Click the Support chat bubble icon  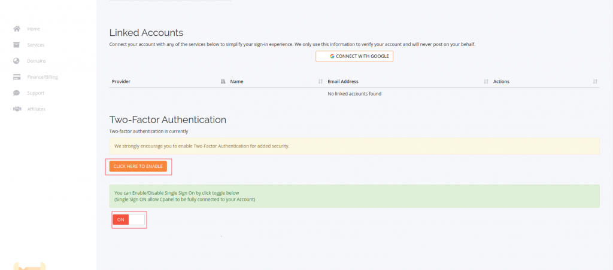click(x=17, y=93)
